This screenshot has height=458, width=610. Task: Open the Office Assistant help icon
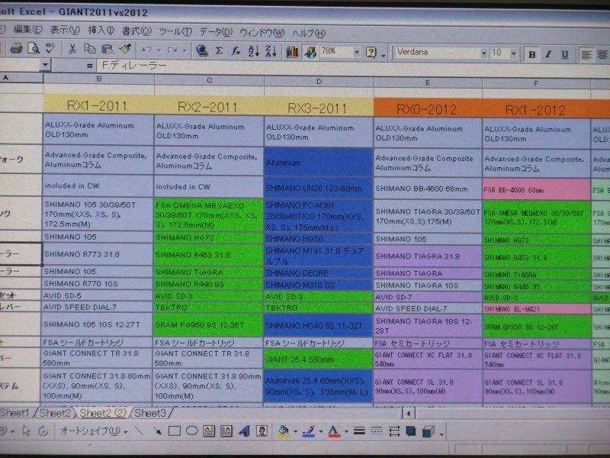(x=371, y=52)
